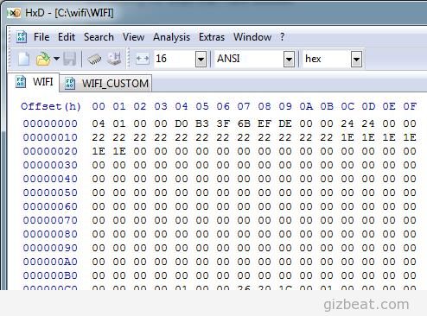The image size is (427, 316).
Task: Select offset row 00000050
Action: pos(50,193)
